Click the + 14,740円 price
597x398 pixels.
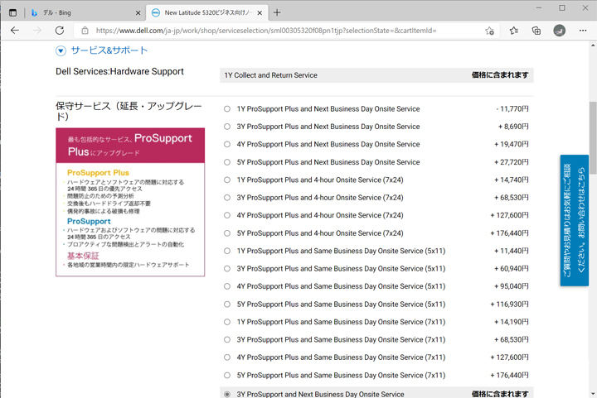click(512, 180)
